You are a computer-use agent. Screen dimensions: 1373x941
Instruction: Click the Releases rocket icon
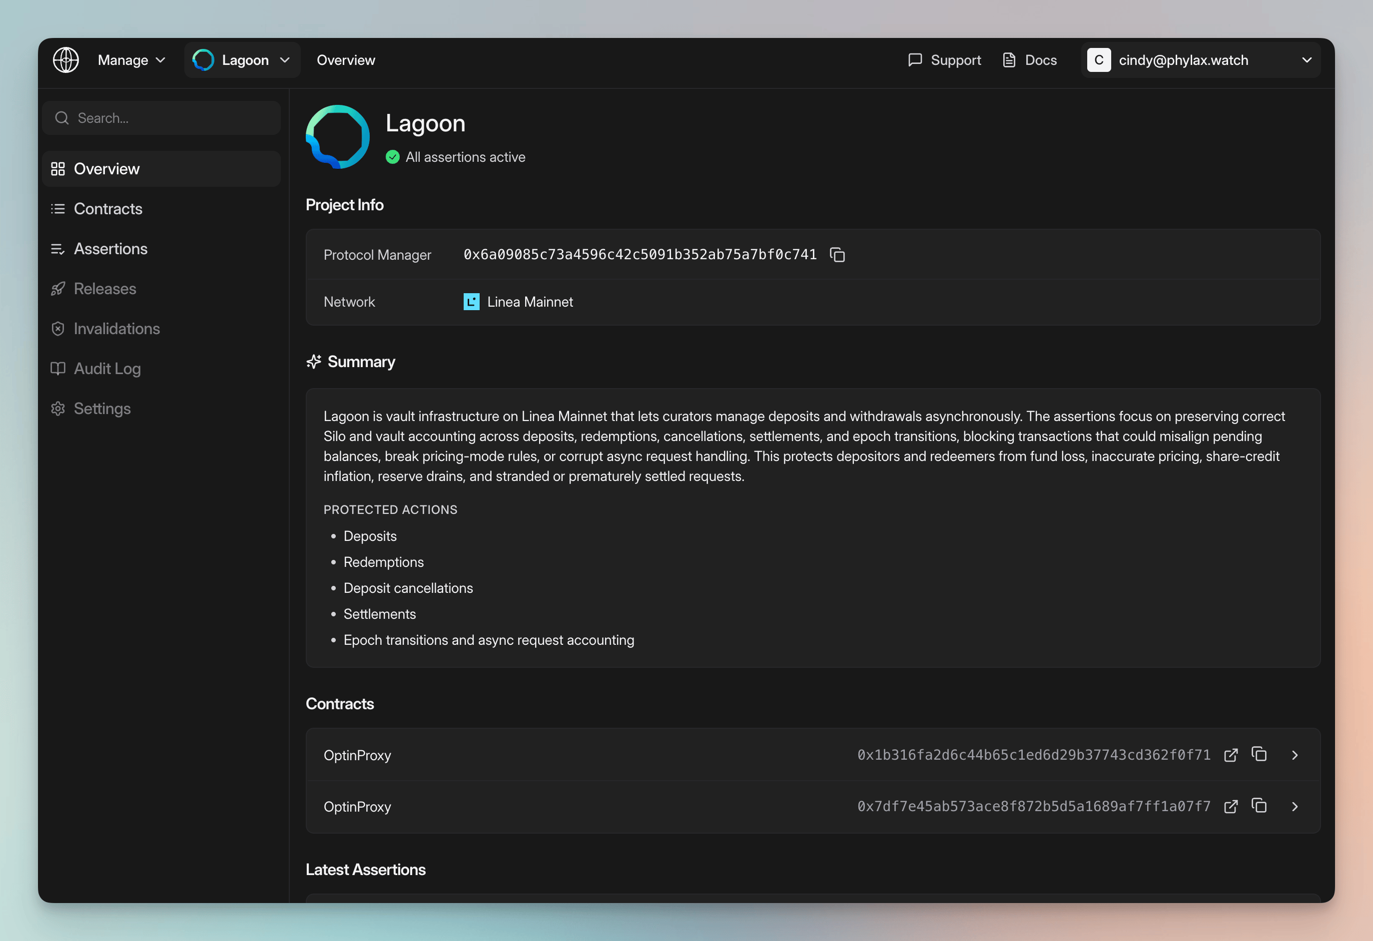point(58,288)
